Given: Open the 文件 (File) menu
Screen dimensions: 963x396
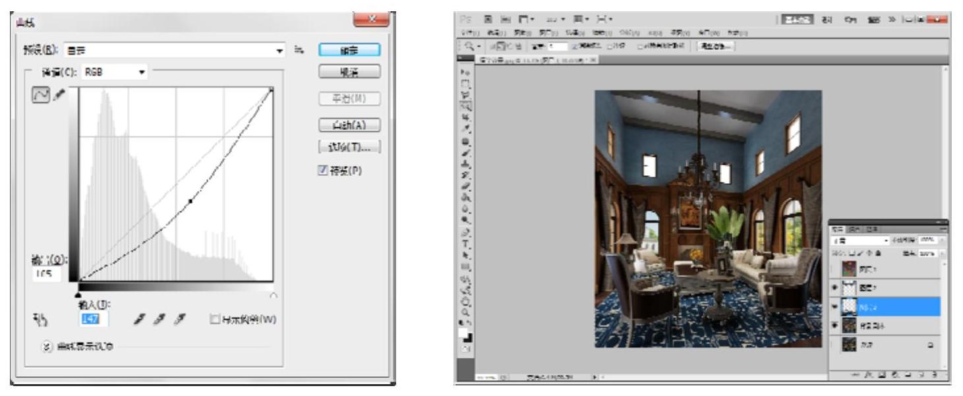Looking at the screenshot, I should tap(470, 33).
